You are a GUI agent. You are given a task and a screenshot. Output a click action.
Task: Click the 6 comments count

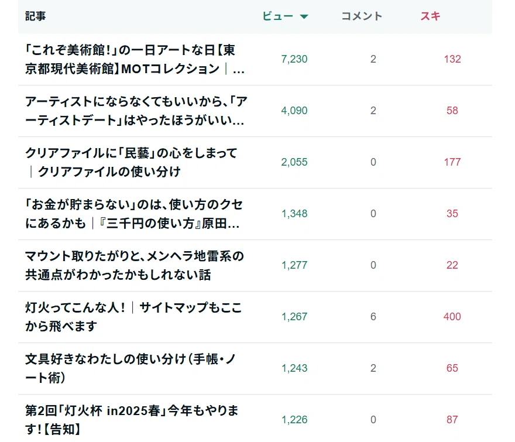point(373,317)
